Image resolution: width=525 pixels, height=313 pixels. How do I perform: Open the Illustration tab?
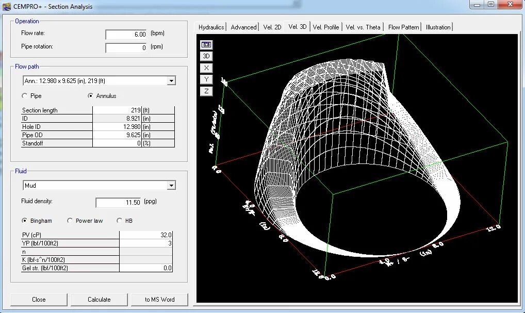pos(438,27)
